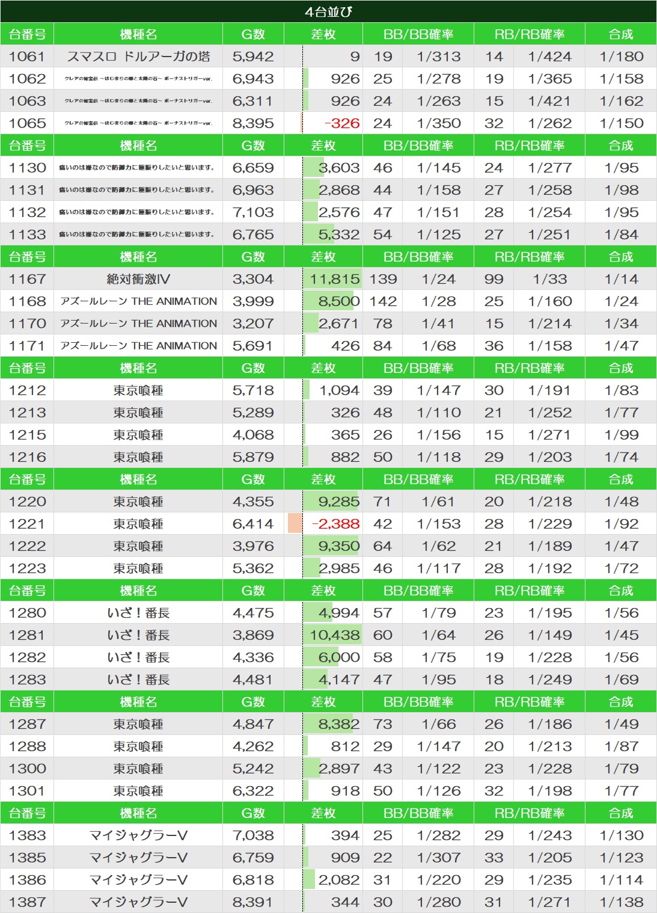
Task: Select 東京喰種 name in row 1223
Action: [138, 568]
